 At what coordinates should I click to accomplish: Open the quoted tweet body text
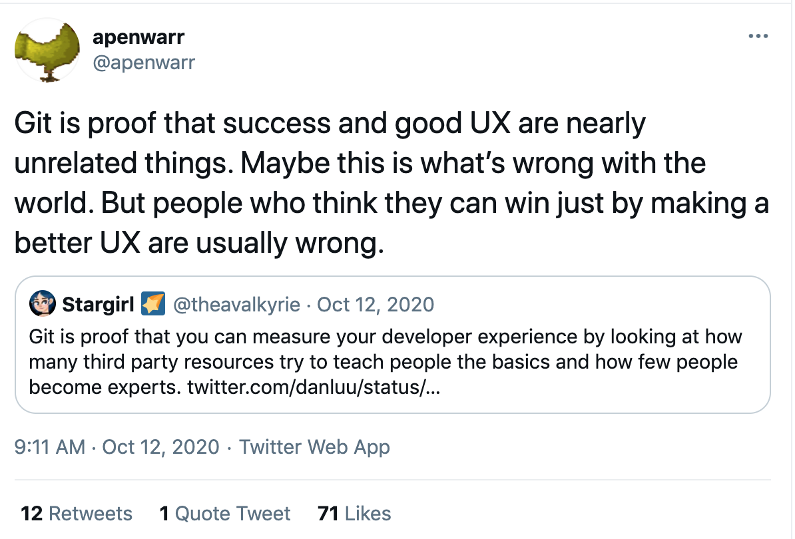pyautogui.click(x=386, y=362)
